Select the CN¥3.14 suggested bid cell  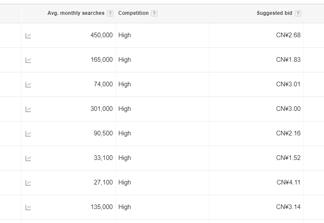coord(288,207)
